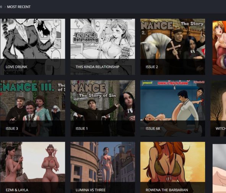
Task: Select the This Kinda Relationship cover image
Action: click(x=103, y=47)
